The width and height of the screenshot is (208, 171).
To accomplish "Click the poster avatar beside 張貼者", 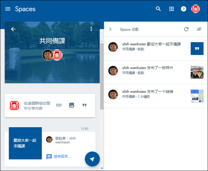I will 49,140.
